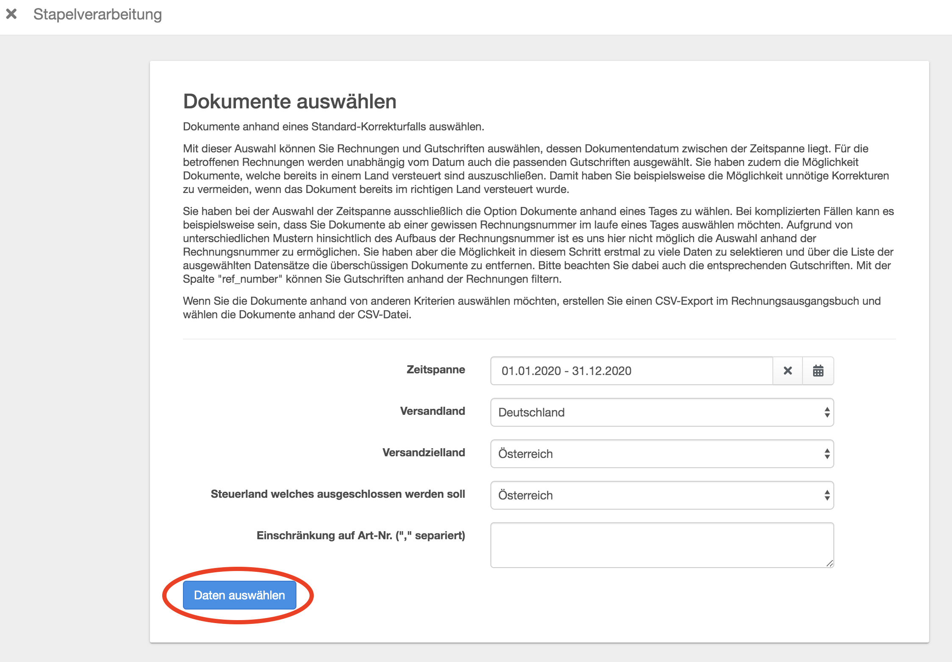Focus the Art-Nr. restriction text area
The image size is (952, 662).
tap(662, 545)
